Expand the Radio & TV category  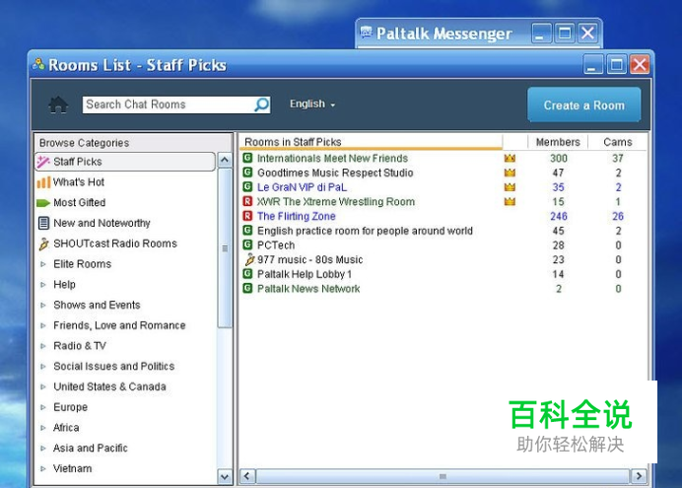pos(43,346)
